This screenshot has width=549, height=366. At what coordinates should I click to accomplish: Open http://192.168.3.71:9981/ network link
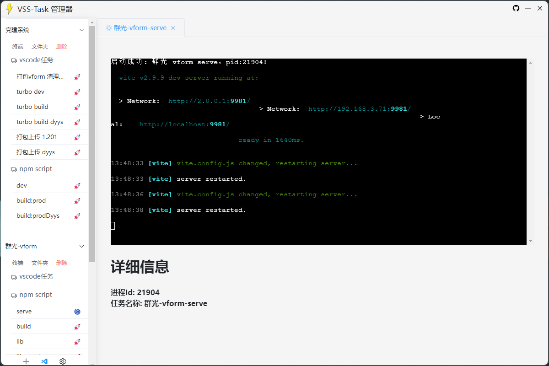click(359, 109)
